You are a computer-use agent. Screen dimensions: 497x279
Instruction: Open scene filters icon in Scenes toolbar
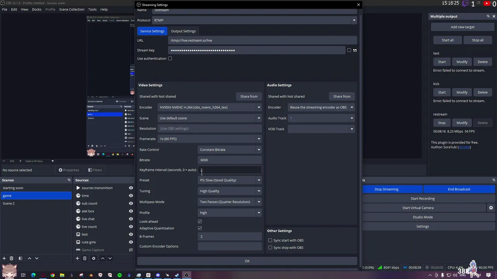(20, 258)
